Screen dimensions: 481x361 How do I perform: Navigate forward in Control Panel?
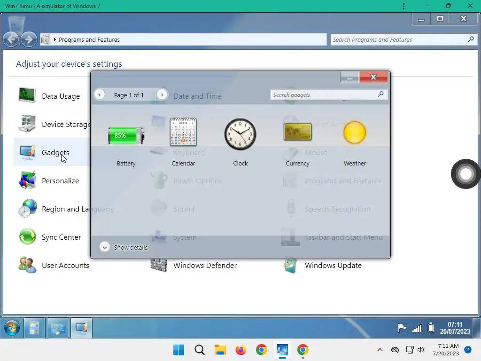tap(29, 39)
